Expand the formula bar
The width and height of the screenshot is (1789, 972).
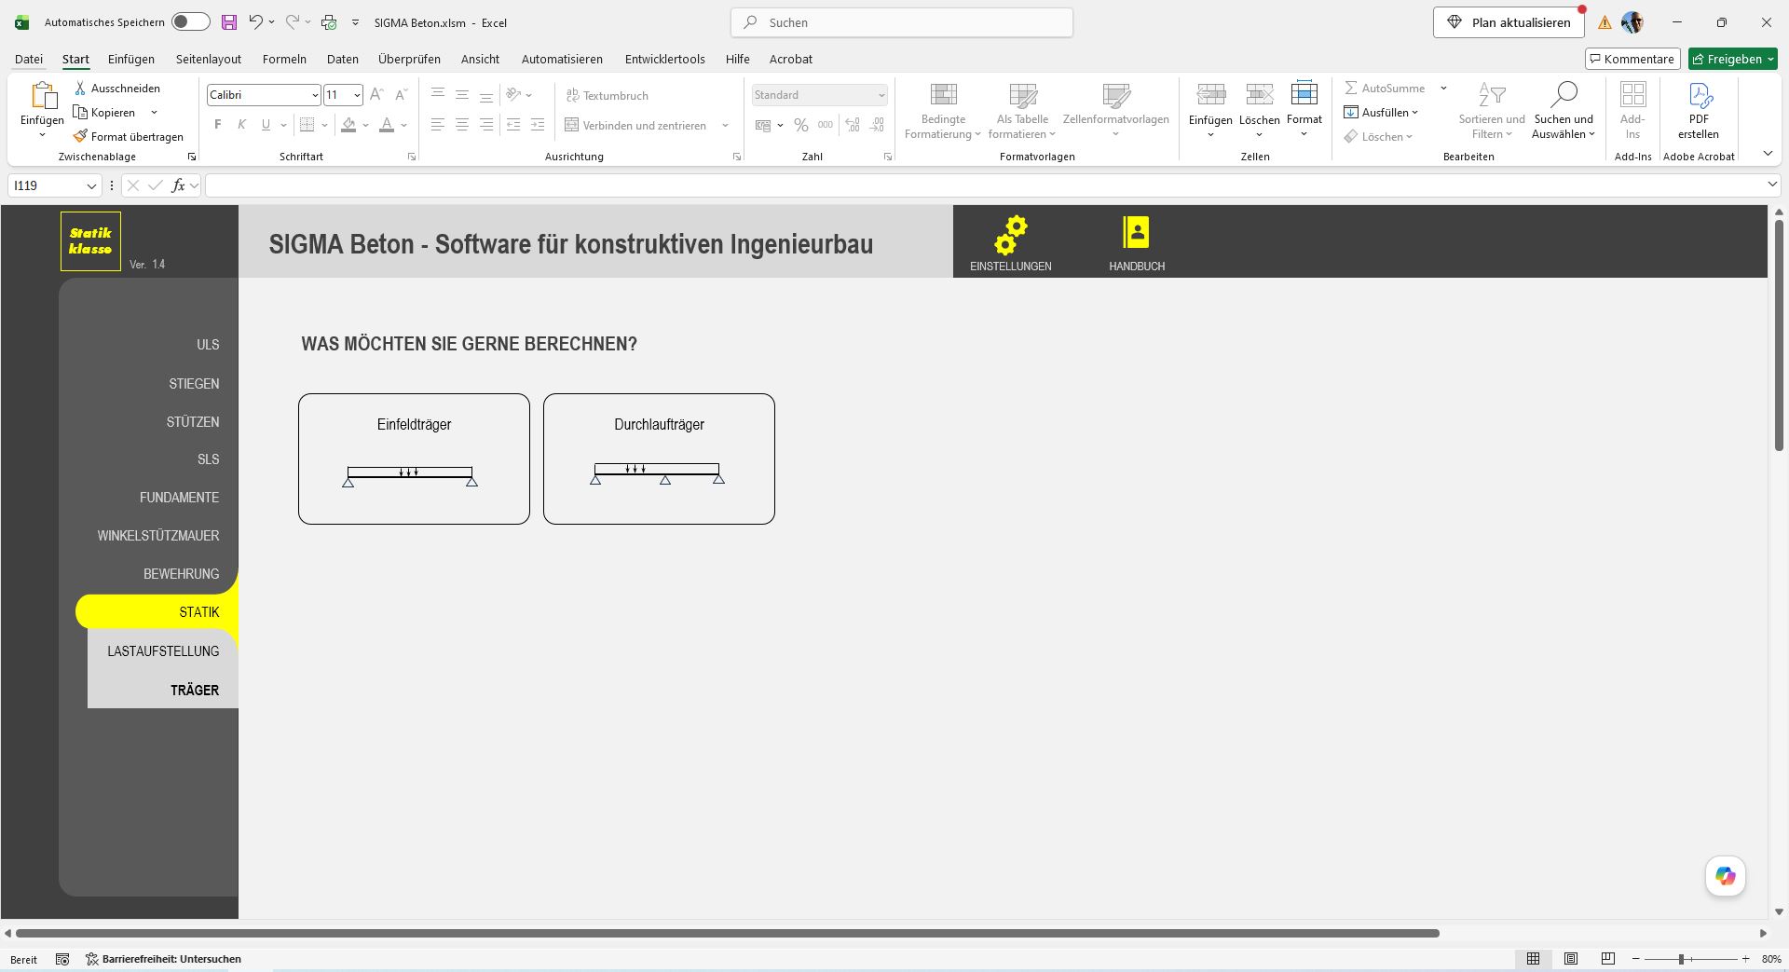coord(1772,185)
